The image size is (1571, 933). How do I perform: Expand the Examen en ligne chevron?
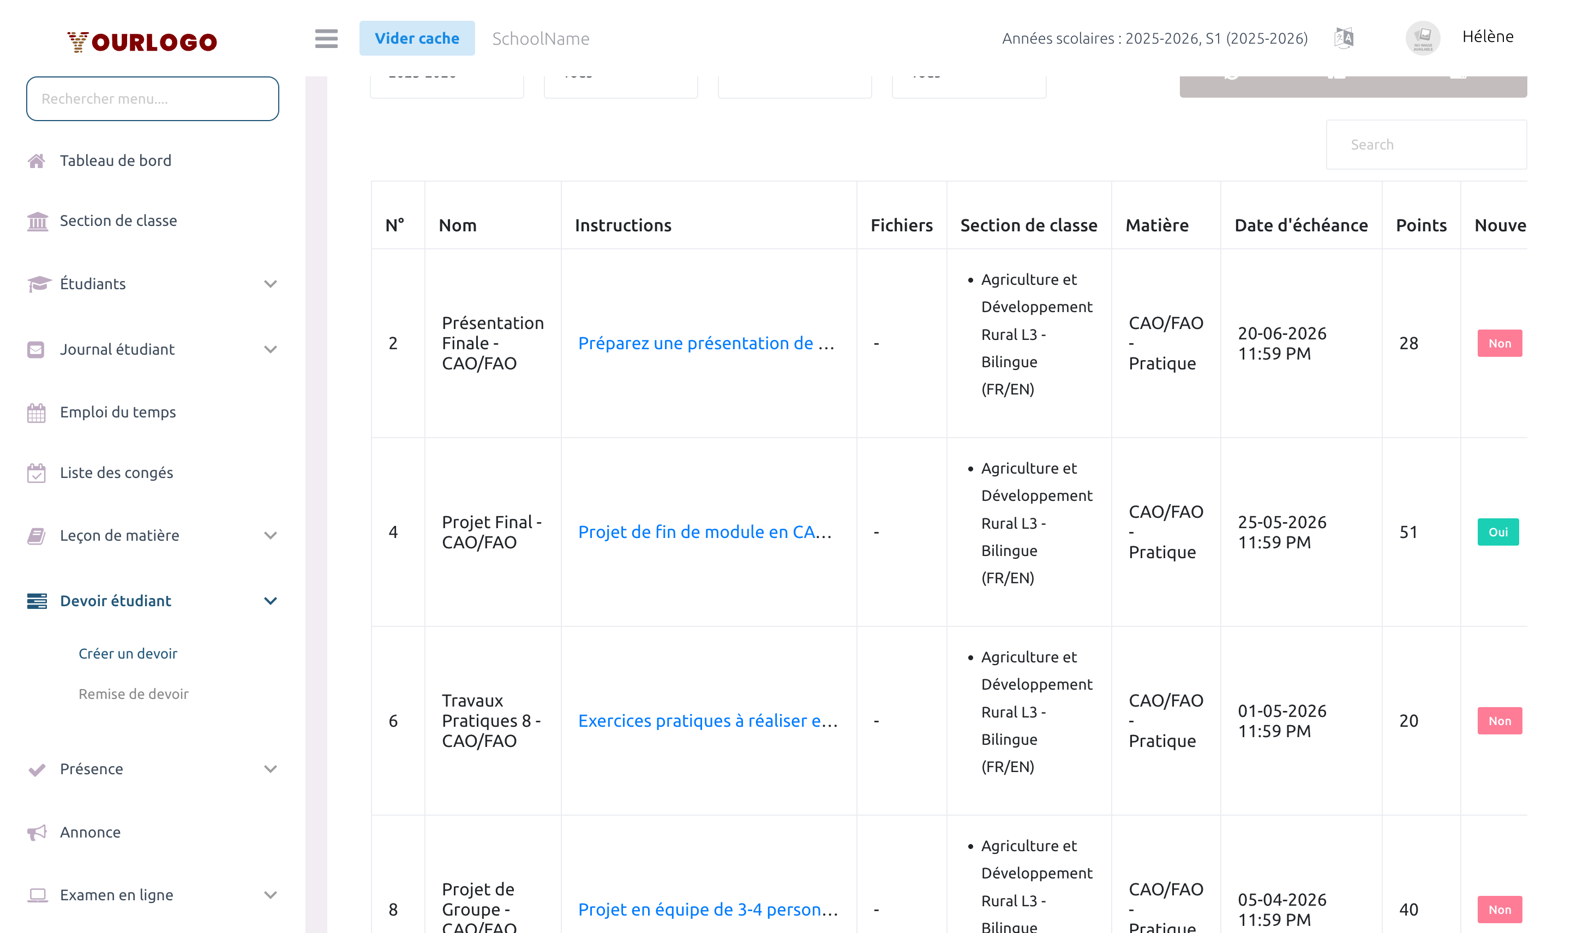(270, 895)
